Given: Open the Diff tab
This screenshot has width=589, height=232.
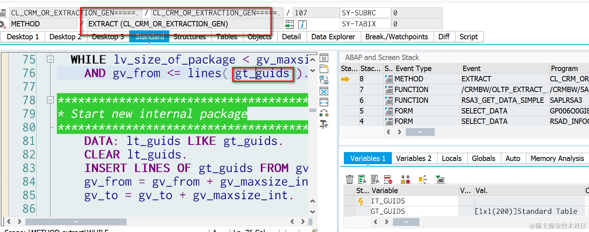Looking at the screenshot, I should pyautogui.click(x=444, y=37).
